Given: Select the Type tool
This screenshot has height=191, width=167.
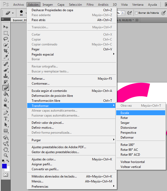Looking at the screenshot, I should [x=6, y=119].
